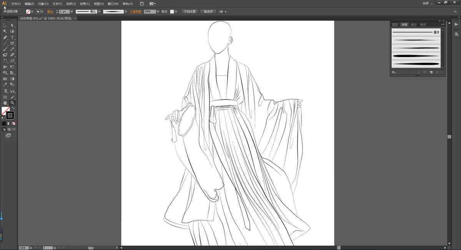Select the Free Transform tool
Image resolution: width=461 pixels, height=250 pixels.
[12, 67]
